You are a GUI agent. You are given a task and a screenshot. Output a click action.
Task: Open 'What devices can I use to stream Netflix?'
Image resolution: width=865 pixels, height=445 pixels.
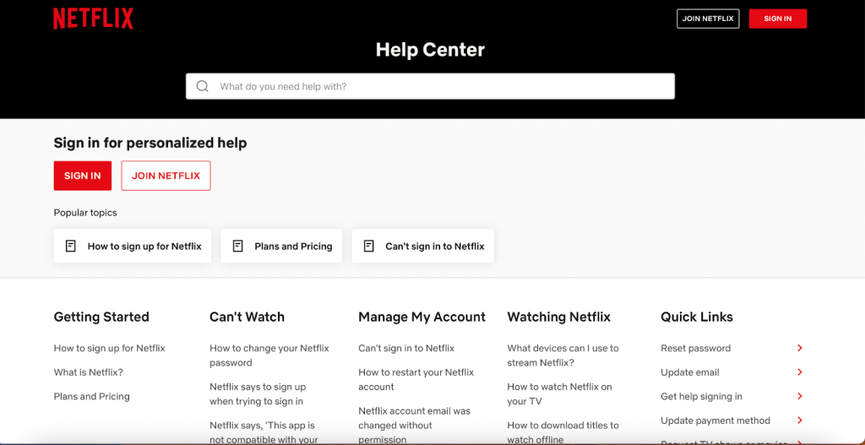[x=563, y=355]
